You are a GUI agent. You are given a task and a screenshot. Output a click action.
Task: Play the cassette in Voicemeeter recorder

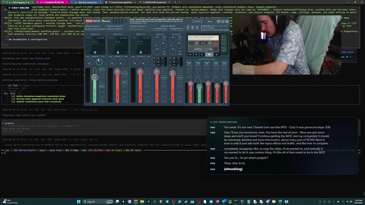(202, 54)
